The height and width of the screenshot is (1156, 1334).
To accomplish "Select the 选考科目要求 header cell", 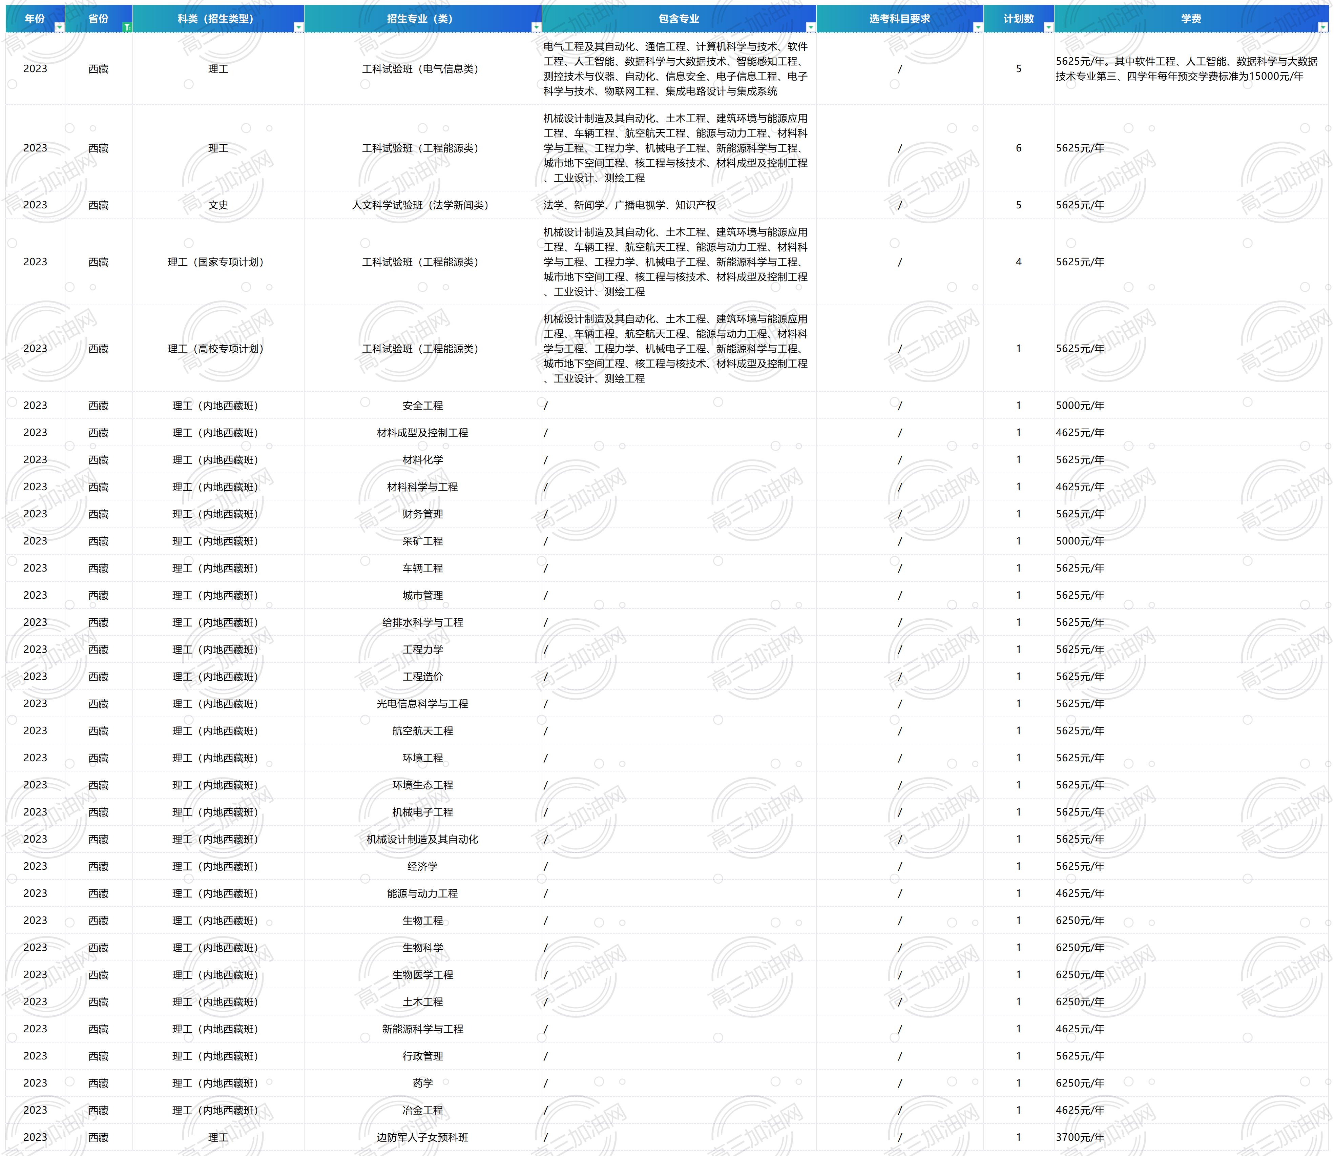I will click(900, 19).
